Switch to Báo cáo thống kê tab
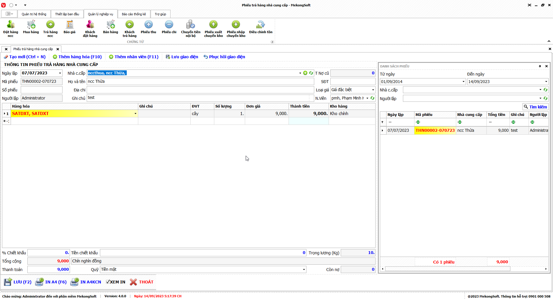Image resolution: width=553 pixels, height=299 pixels. pos(134,14)
